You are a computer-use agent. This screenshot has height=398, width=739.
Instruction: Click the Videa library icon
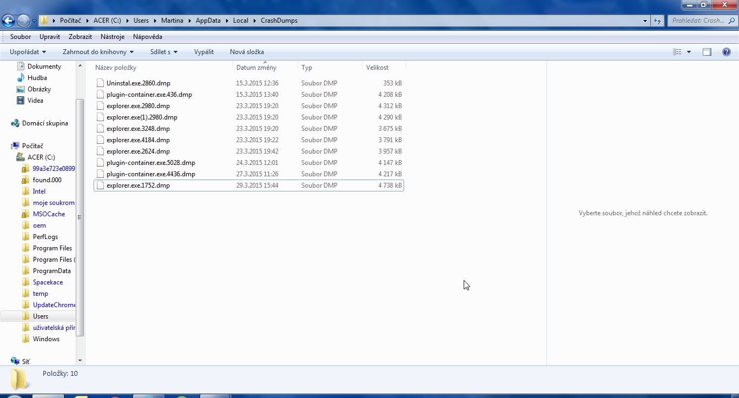21,101
